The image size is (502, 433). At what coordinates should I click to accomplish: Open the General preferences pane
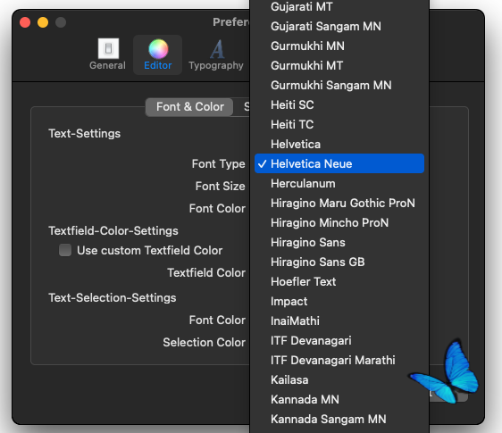107,54
